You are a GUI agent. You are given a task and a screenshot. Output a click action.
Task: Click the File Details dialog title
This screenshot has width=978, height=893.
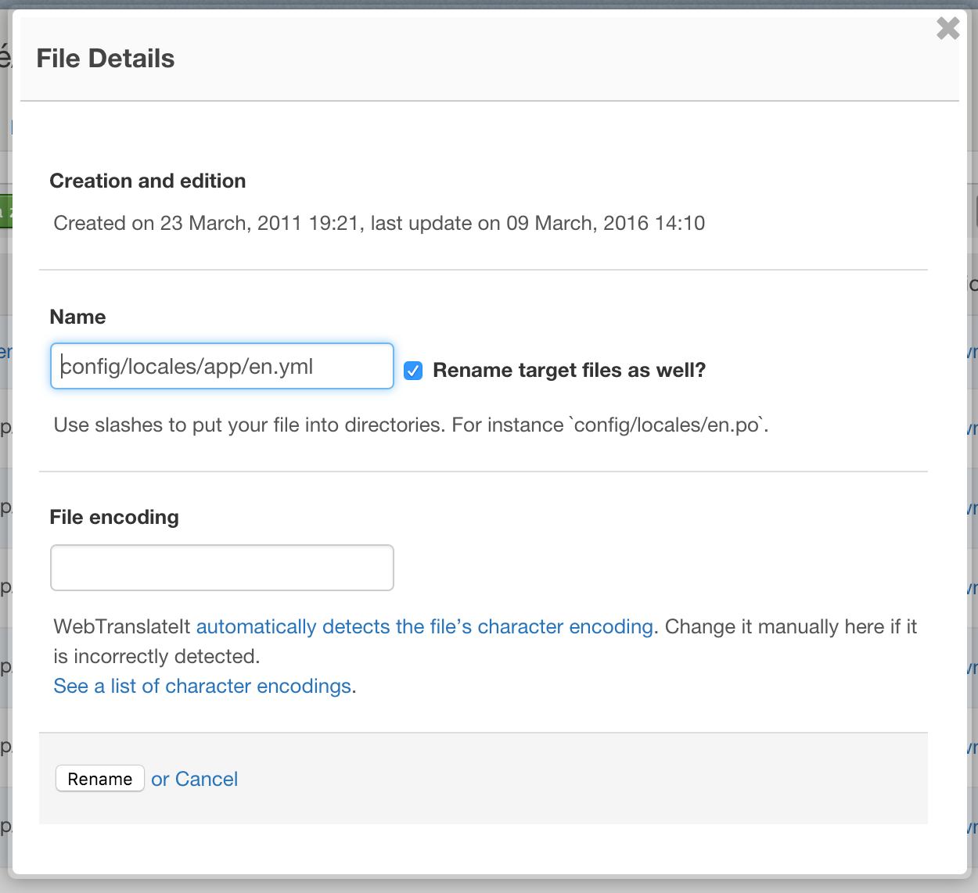106,59
